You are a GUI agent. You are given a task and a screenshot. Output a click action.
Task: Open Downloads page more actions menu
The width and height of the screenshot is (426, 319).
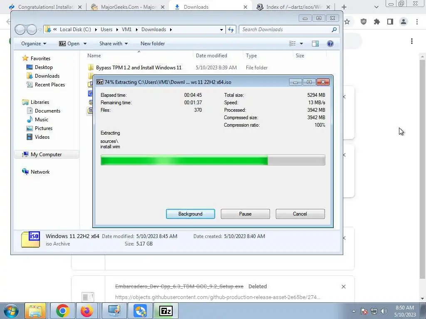coord(412,41)
